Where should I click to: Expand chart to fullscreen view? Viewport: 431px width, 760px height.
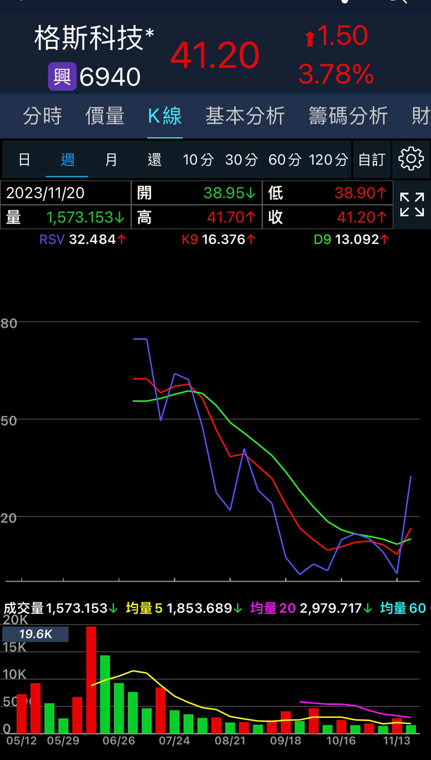point(411,205)
